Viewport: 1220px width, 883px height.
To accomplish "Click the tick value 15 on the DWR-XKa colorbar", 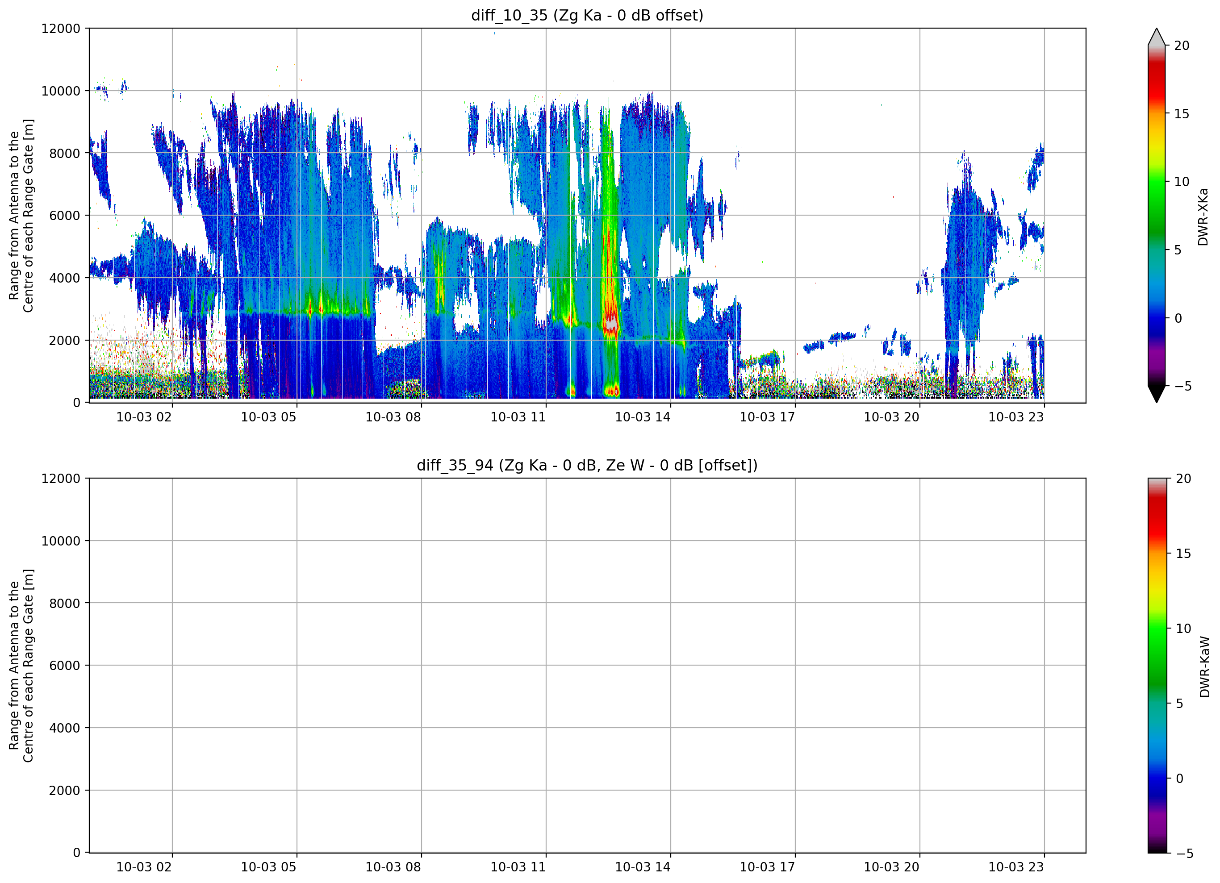I will pyautogui.click(x=1181, y=114).
